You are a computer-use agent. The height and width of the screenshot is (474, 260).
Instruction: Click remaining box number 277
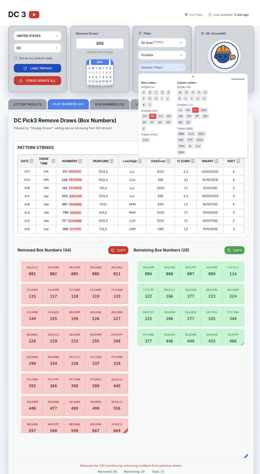[x=191, y=316]
